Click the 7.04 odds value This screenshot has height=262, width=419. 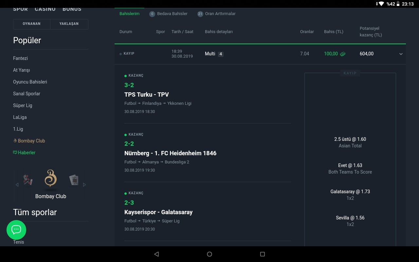click(304, 54)
